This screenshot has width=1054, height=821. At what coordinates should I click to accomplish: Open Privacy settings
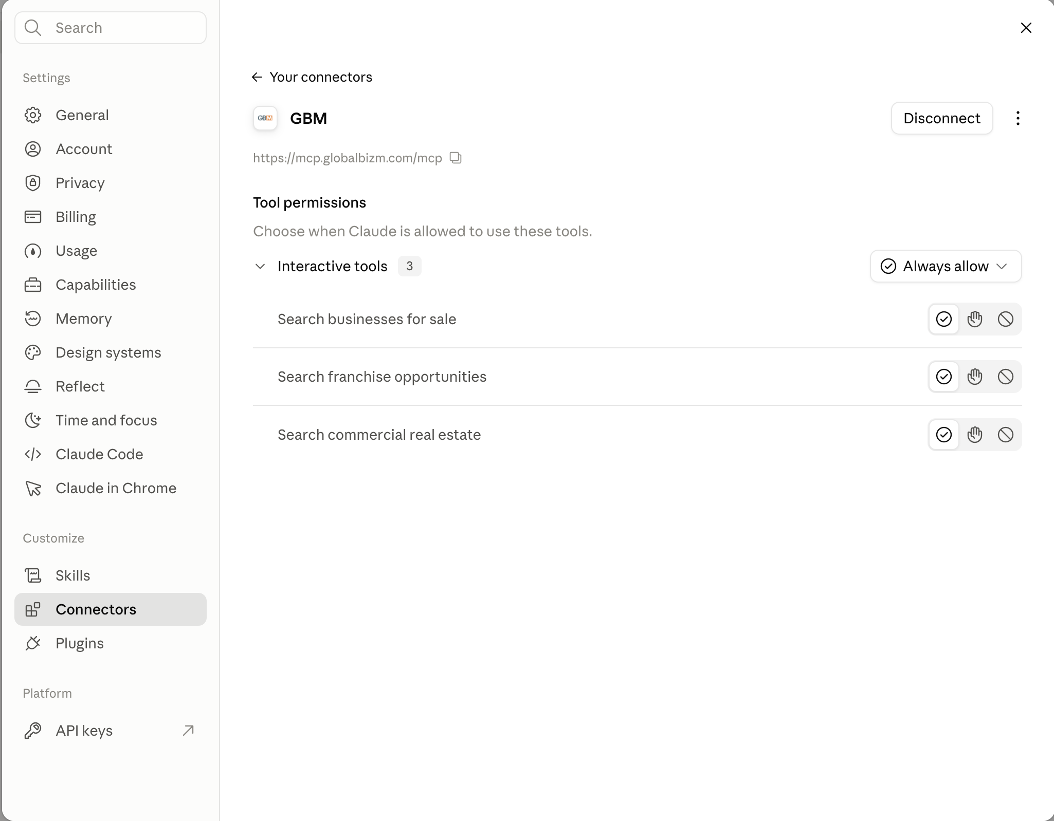coord(111,183)
